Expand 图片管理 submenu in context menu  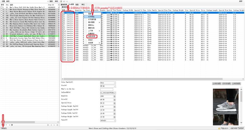pyautogui.click(x=93, y=22)
